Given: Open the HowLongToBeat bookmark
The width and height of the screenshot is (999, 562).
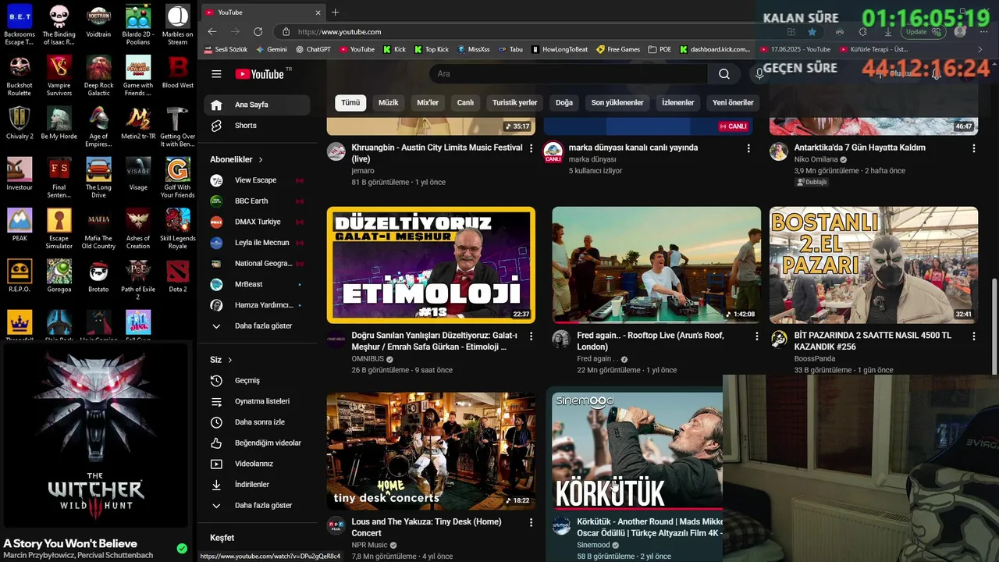Looking at the screenshot, I should click(x=560, y=49).
